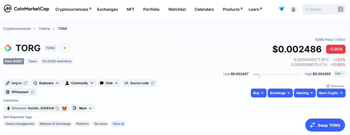Screen dimensions: 350x135
Task: Copy the Ethereum contract address
Action: click(x=57, y=108)
